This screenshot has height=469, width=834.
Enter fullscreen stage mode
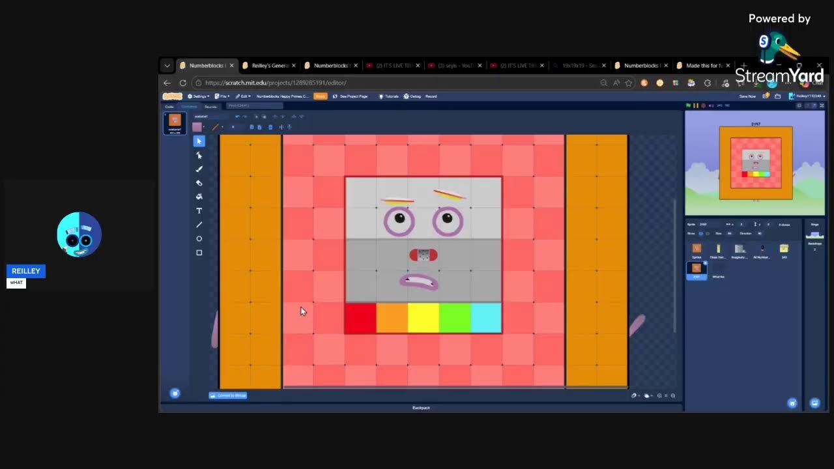click(x=822, y=106)
